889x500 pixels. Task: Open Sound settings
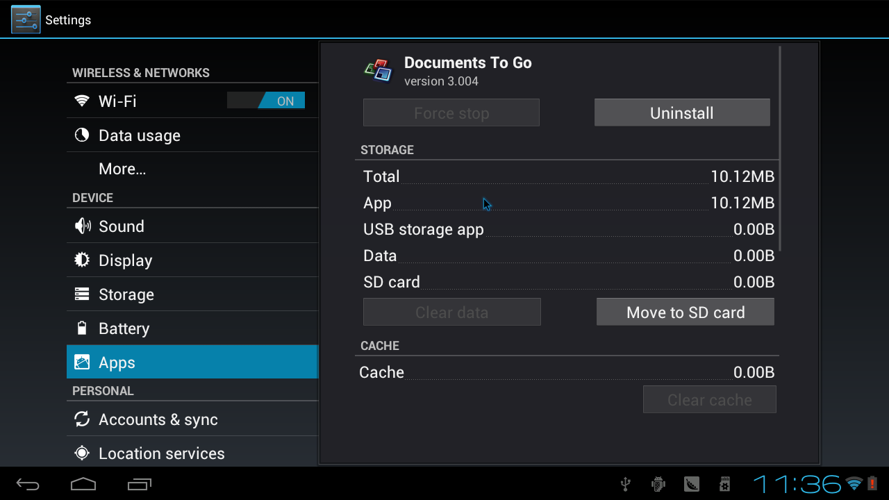point(192,226)
